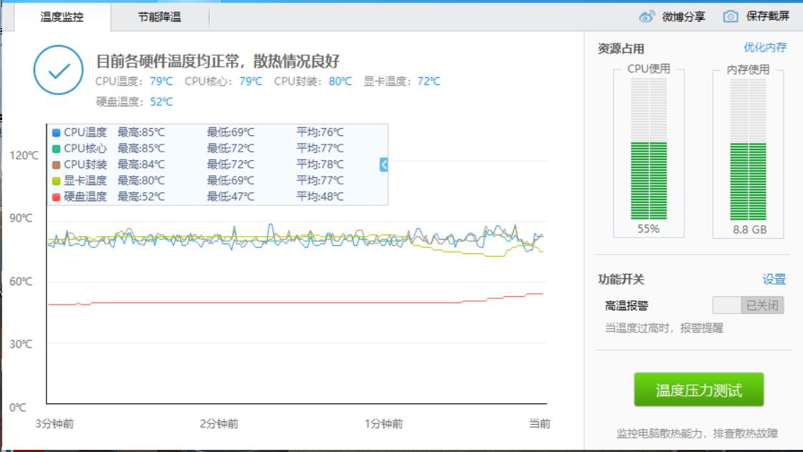The width and height of the screenshot is (803, 452).
Task: Click the camera screenshot icon
Action: click(731, 16)
